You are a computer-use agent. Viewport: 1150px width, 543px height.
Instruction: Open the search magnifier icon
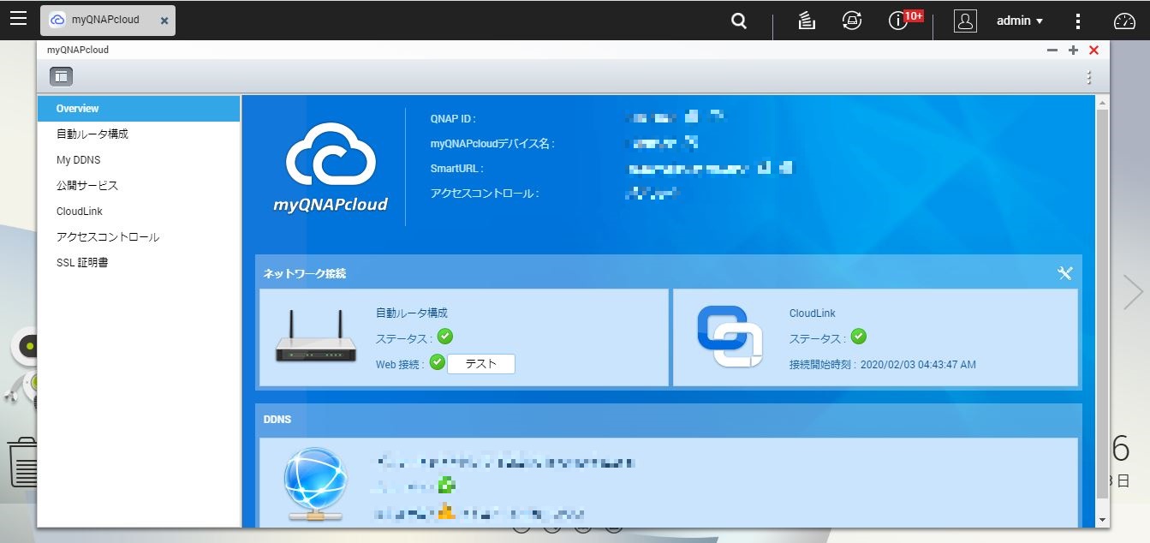(x=739, y=21)
